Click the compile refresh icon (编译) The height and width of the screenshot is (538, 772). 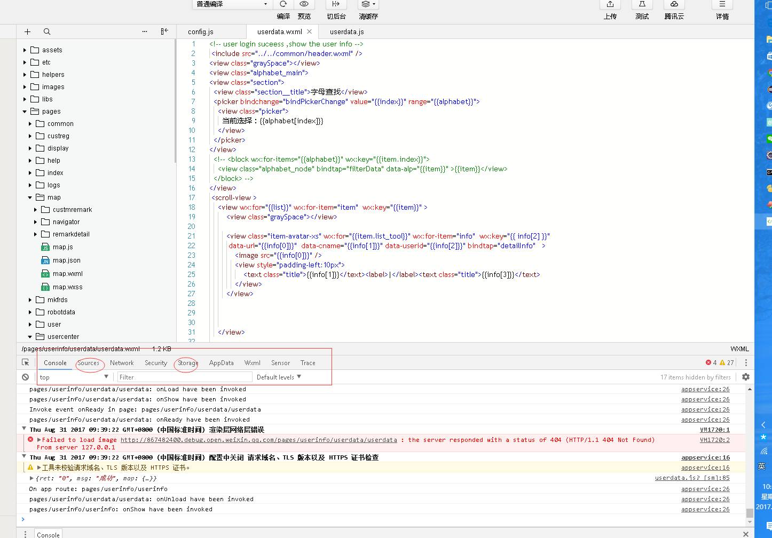click(x=283, y=4)
